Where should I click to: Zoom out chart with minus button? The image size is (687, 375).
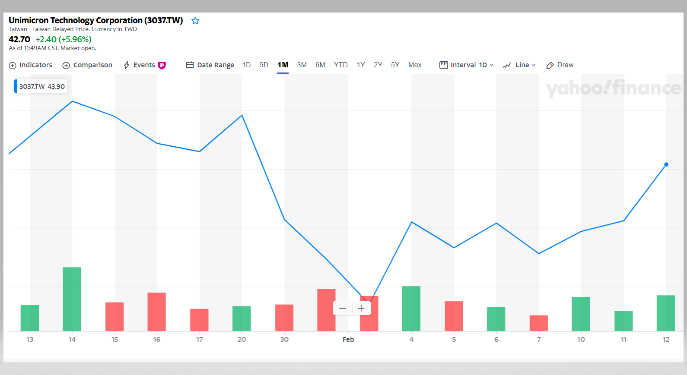coord(343,308)
